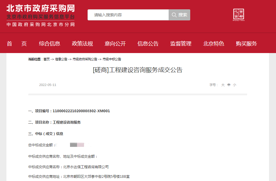The width and height of the screenshot is (276, 181).
Task: Open the 监督管理 navigation item
Action: coord(181,44)
